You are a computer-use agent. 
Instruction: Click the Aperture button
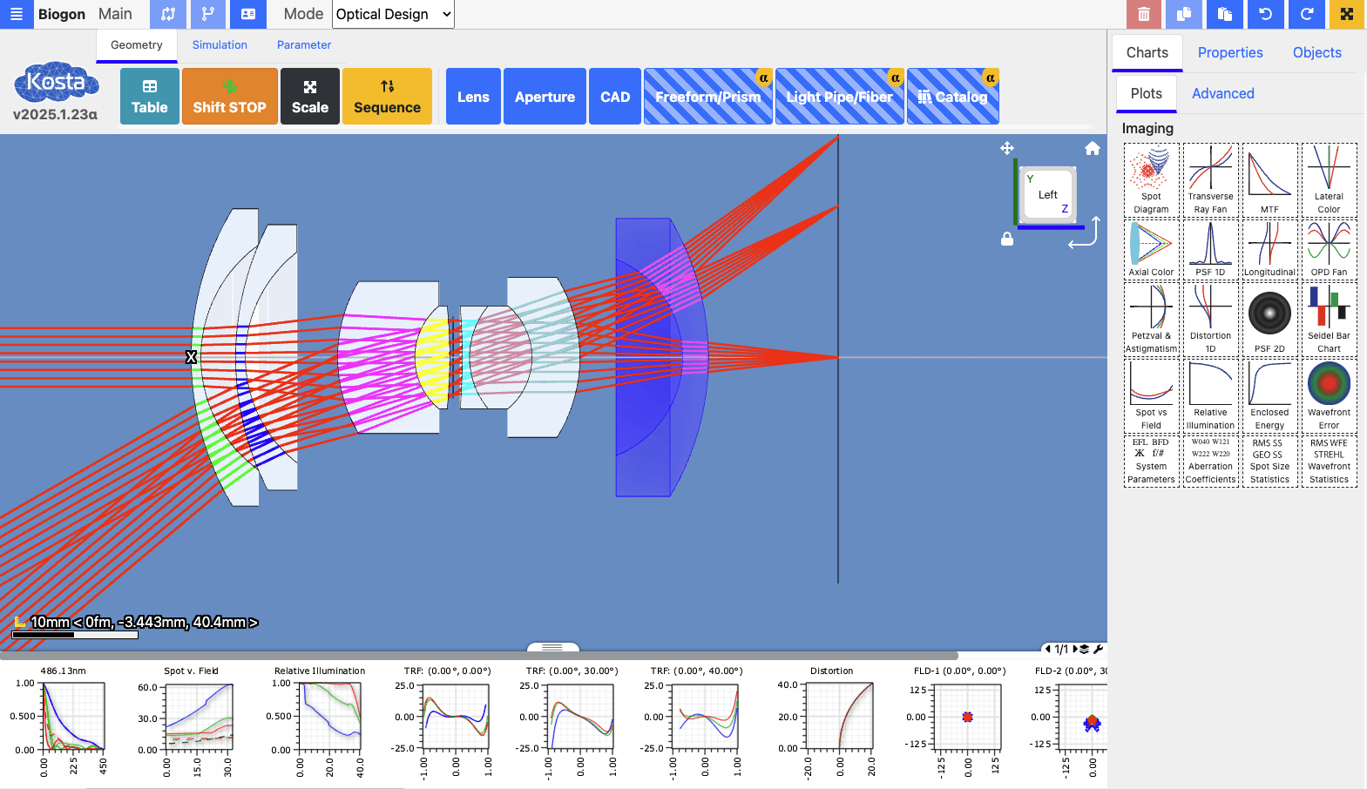(545, 97)
